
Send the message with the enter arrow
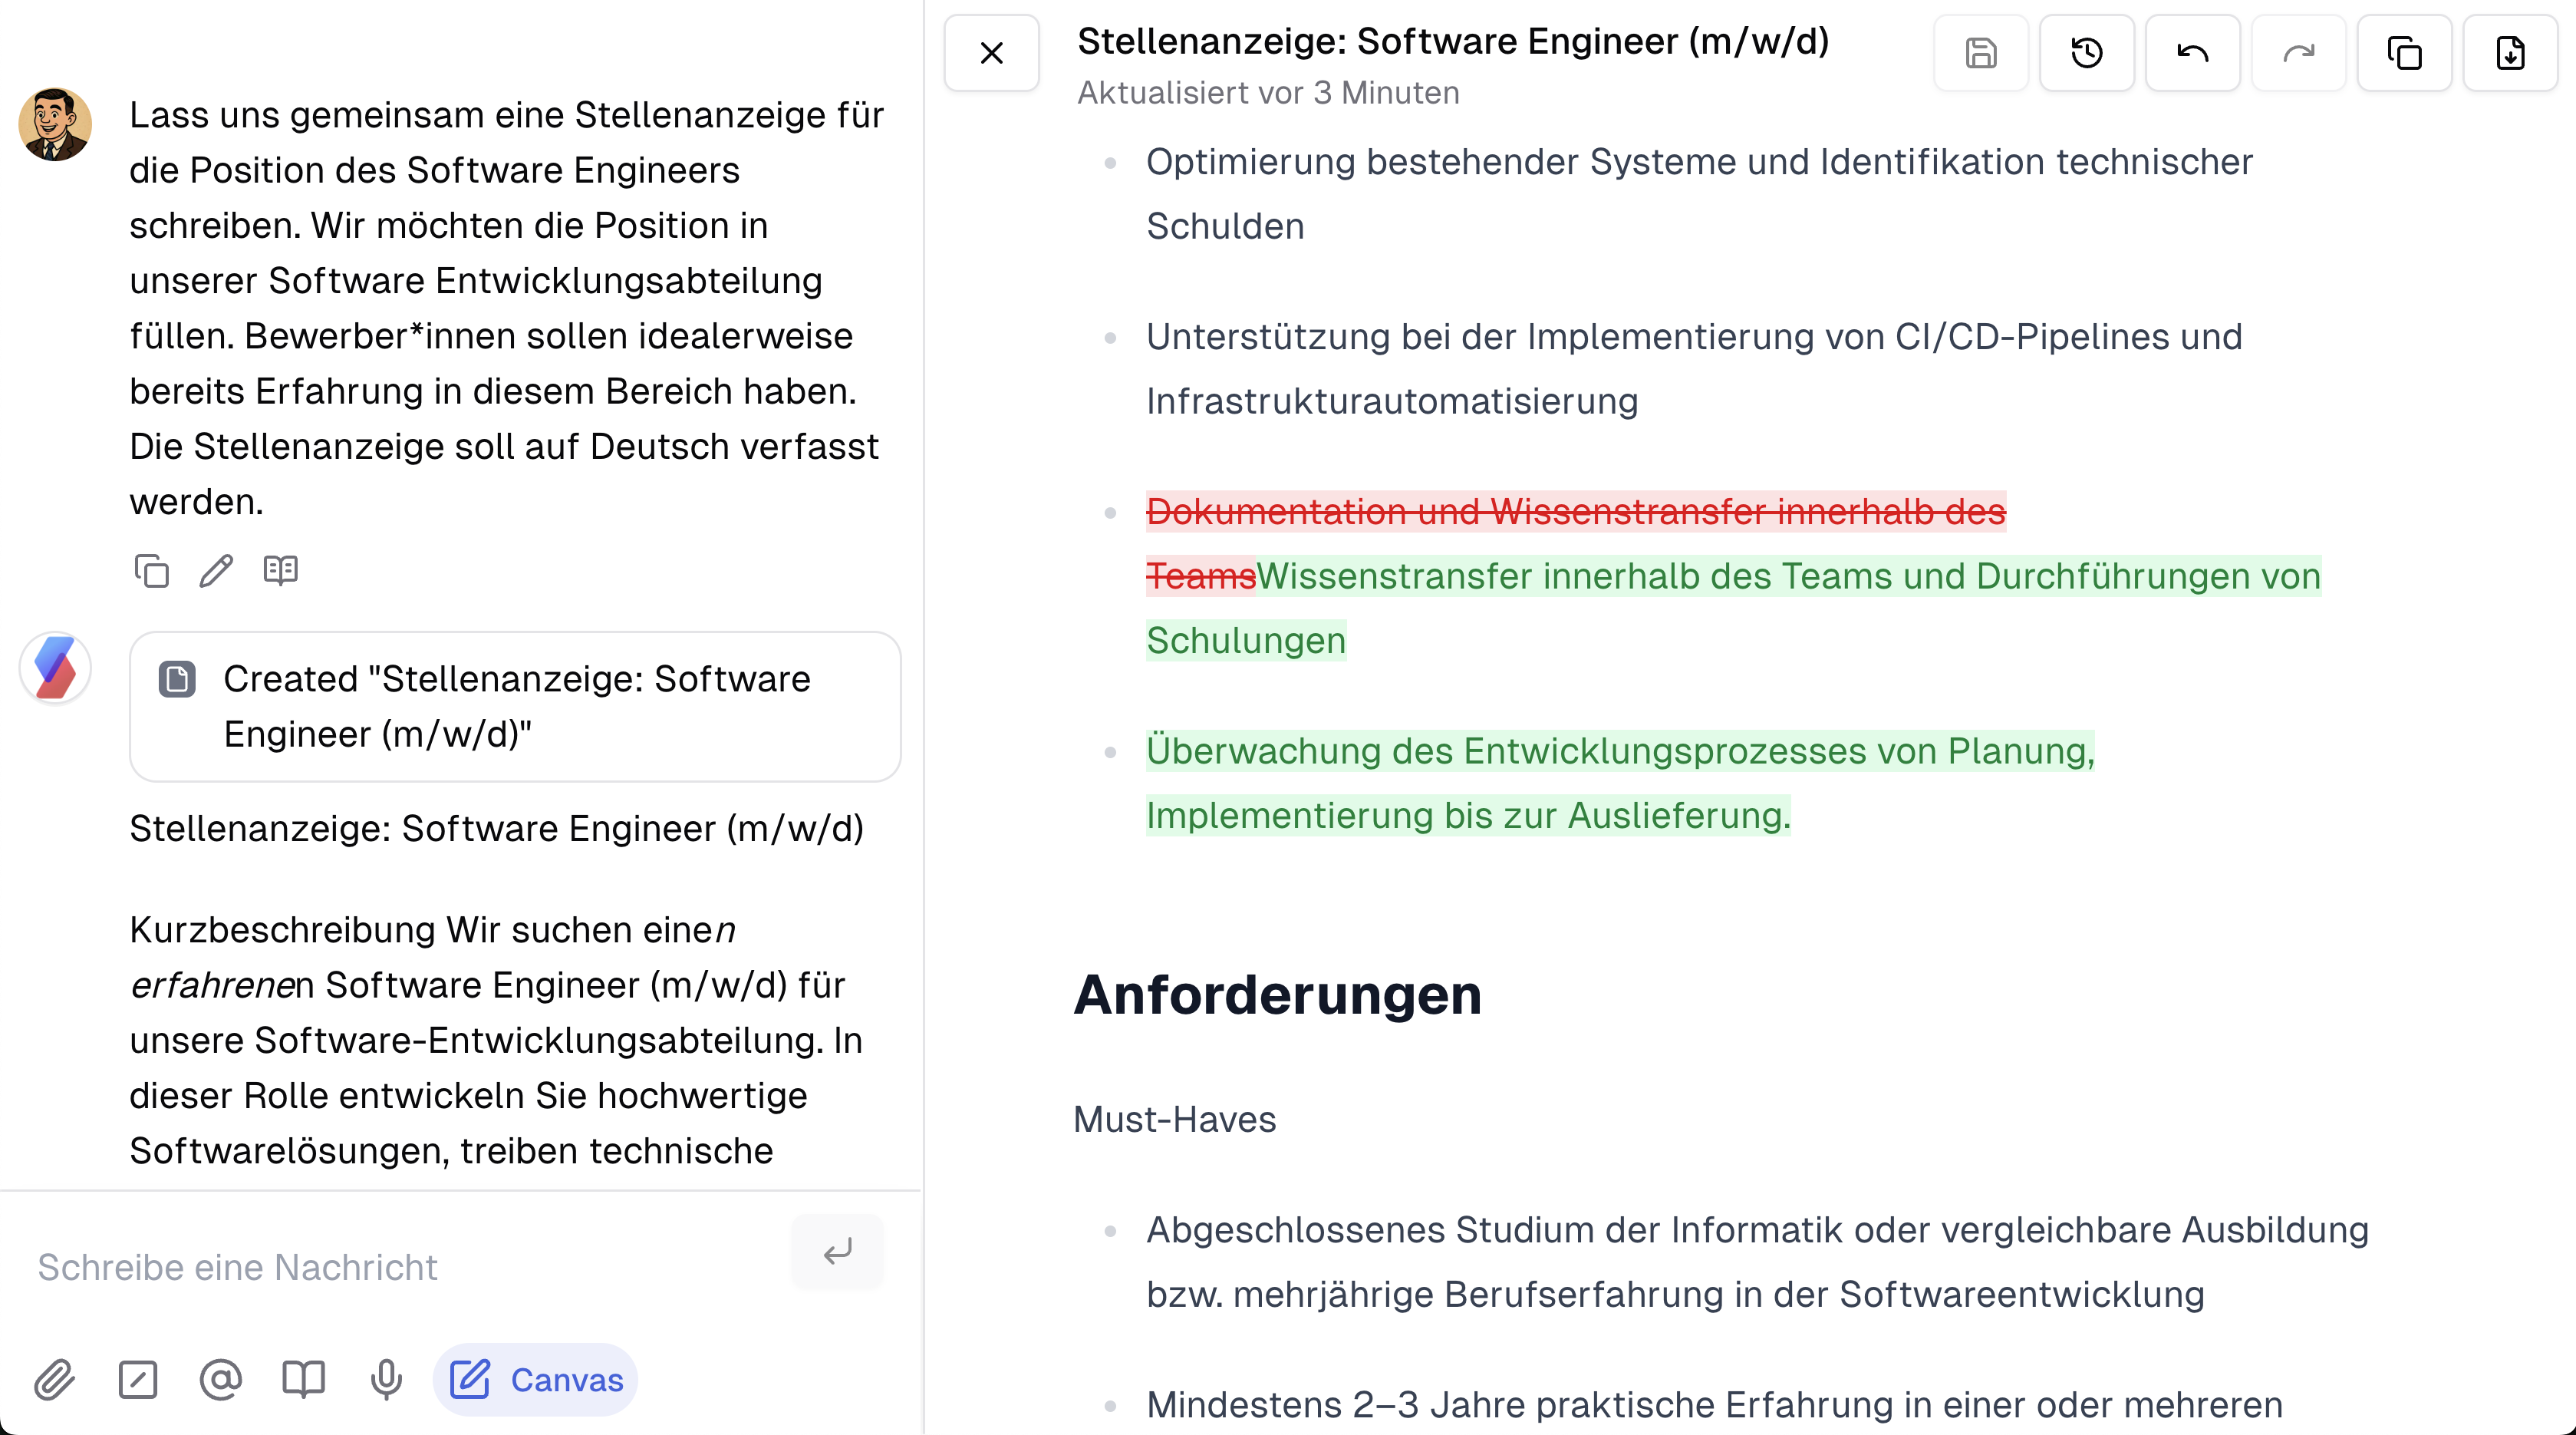(x=837, y=1252)
